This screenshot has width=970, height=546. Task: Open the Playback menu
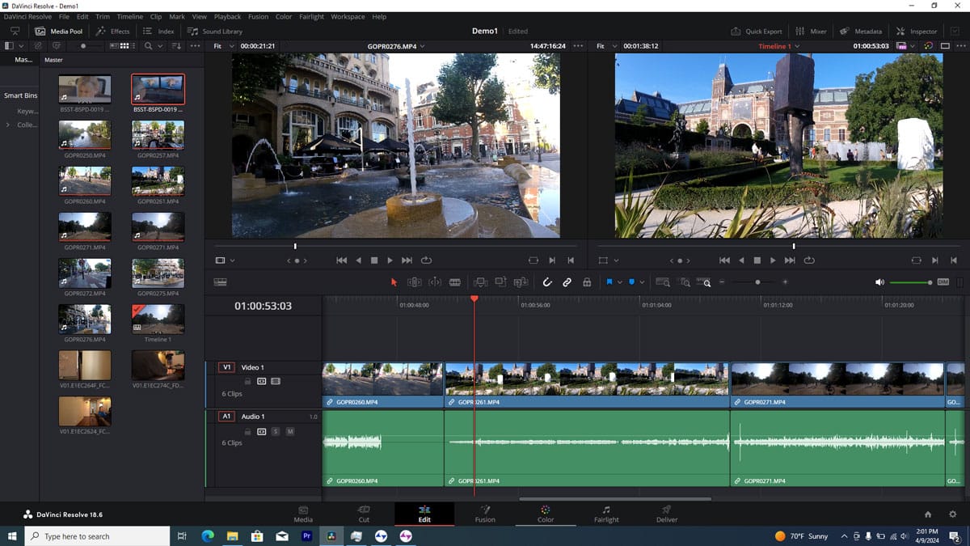[x=227, y=16]
